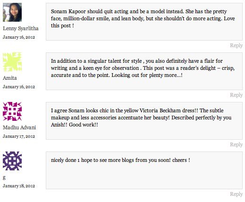Click the January 17, 2012 comment date

19,136
